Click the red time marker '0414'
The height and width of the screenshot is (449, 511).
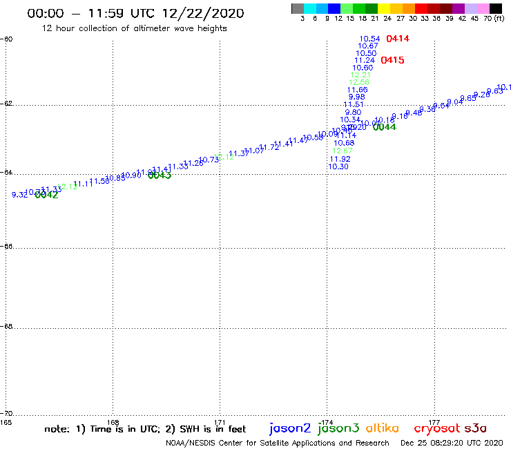click(x=398, y=39)
